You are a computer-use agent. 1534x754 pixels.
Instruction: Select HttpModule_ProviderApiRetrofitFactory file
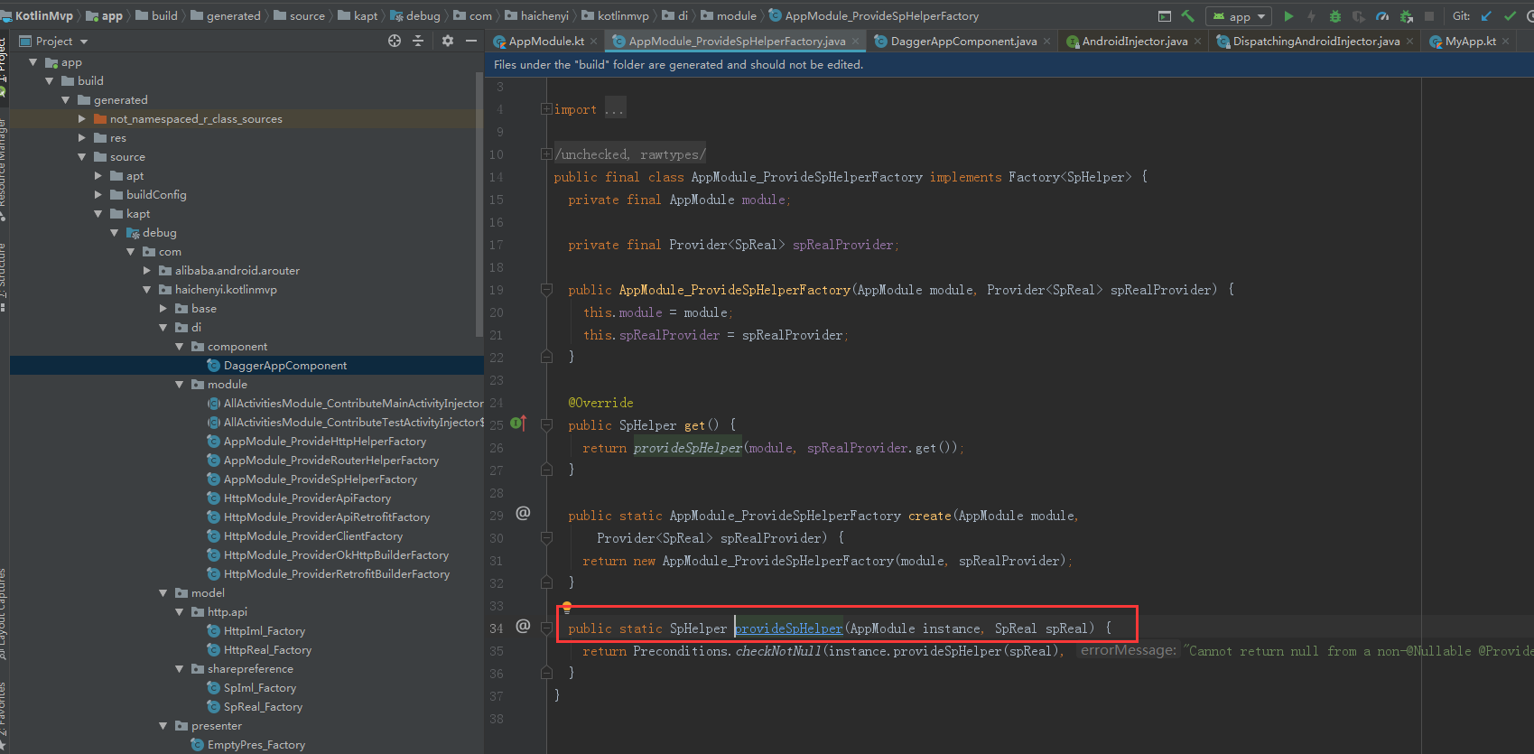click(327, 517)
